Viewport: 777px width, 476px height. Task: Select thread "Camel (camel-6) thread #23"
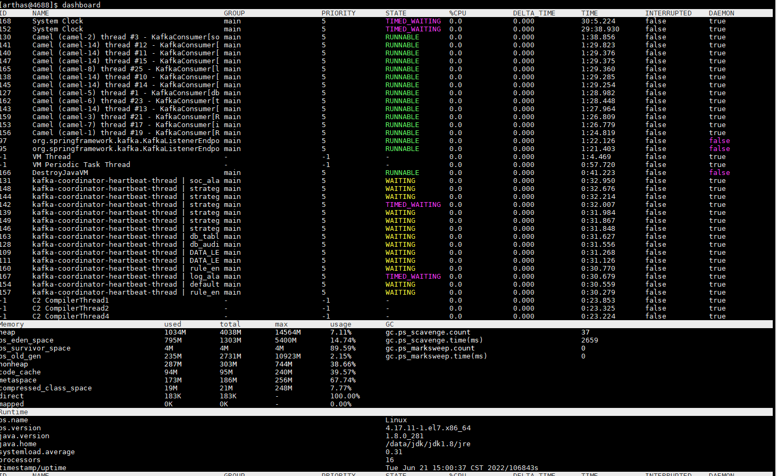pos(87,101)
